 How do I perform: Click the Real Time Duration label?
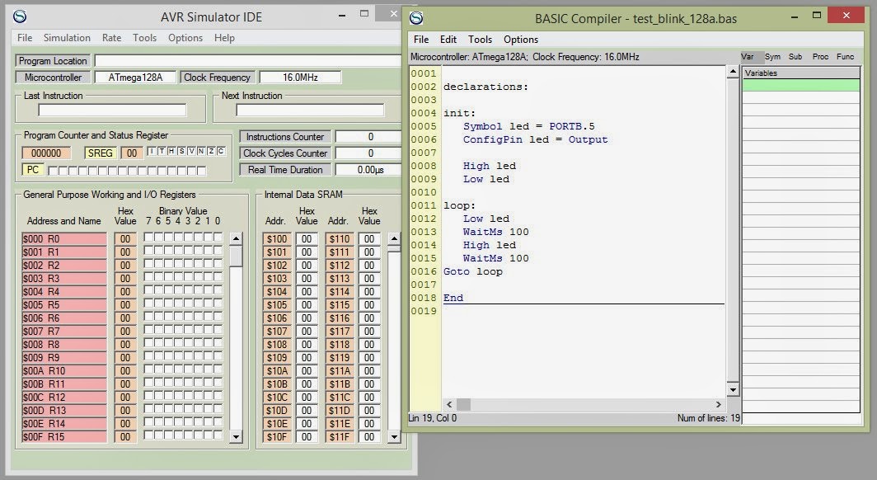[x=285, y=170]
